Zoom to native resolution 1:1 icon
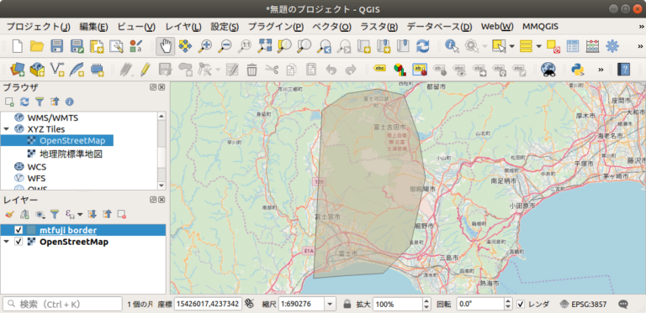Screen dimensions: 646x313 point(246,45)
